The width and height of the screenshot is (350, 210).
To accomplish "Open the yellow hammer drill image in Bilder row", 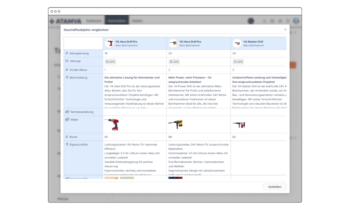I will click(x=176, y=124).
